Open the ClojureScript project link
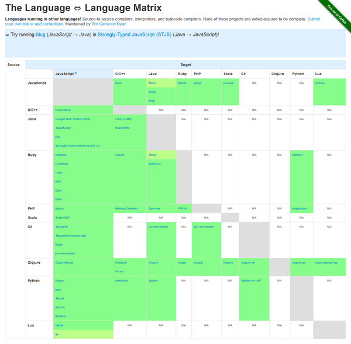Viewport: 351px width, 344px height. [64, 263]
